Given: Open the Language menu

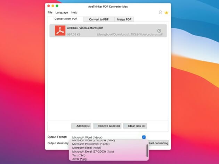Looking at the screenshot, I should (x=62, y=12).
